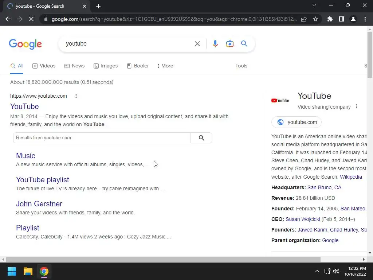Viewport: 373px width, 280px height.
Task: Click the scroll-right arrow of the horizontal scrollbar
Action: coord(364,259)
